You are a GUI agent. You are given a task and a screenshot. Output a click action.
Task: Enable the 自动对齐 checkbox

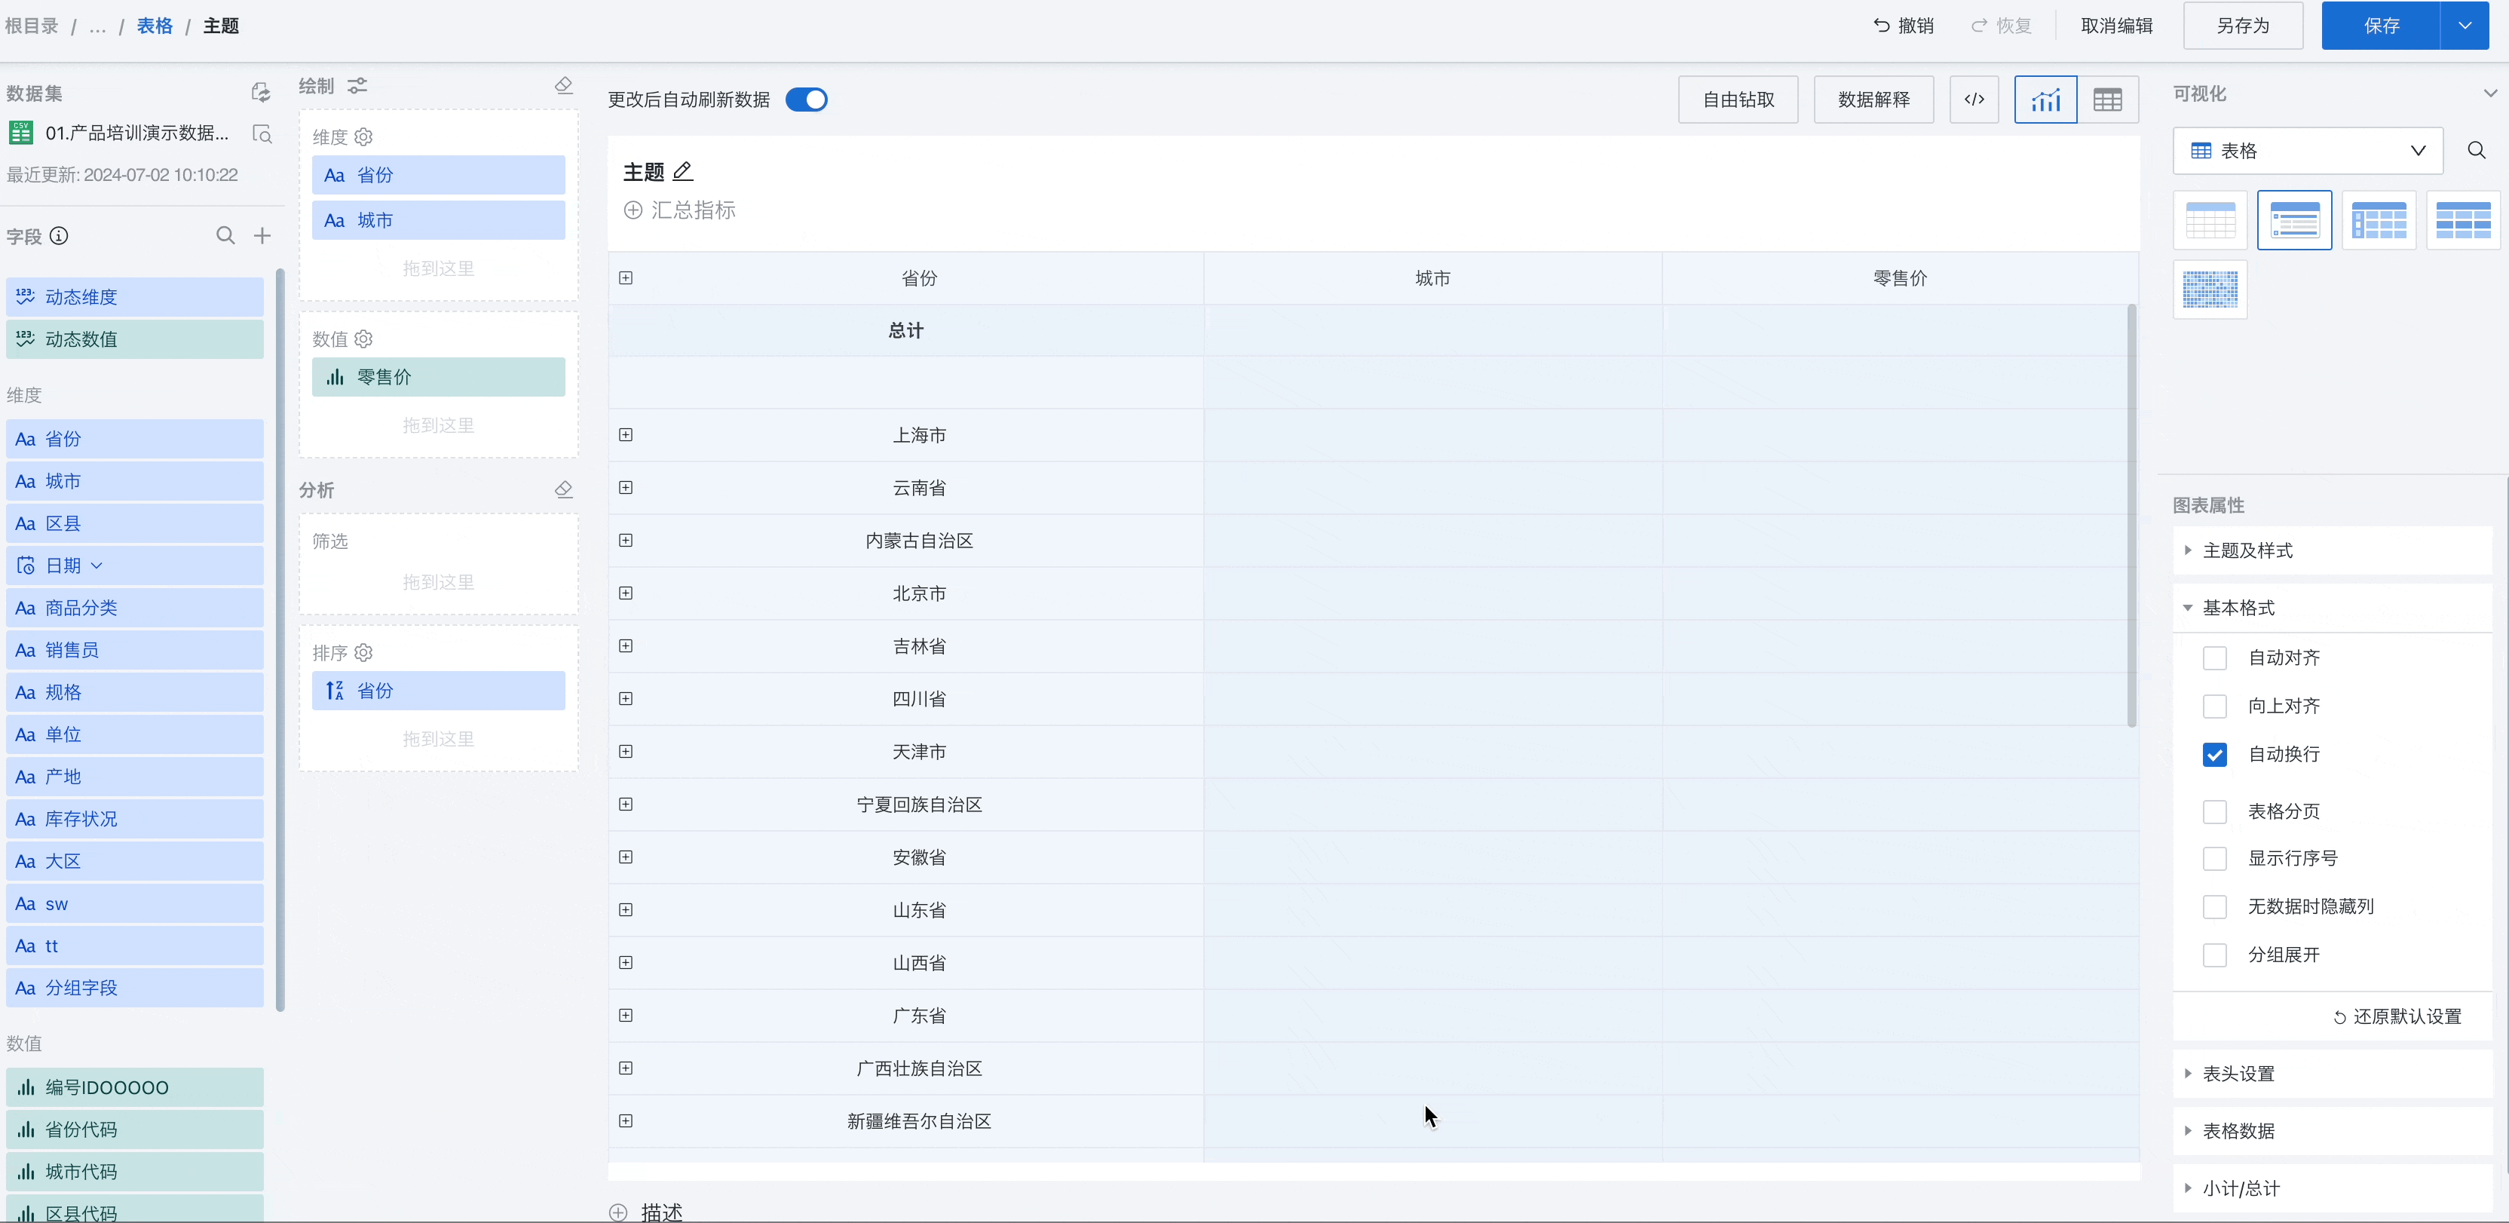pos(2215,657)
